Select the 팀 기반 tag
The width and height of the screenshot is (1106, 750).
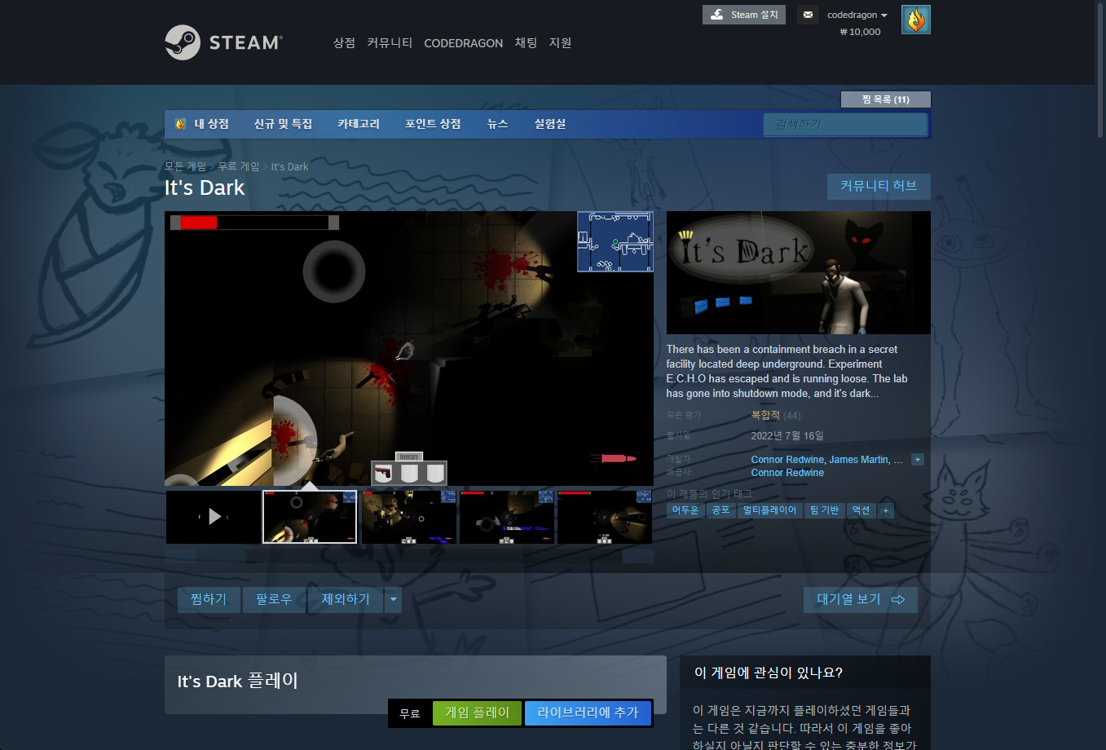[824, 510]
